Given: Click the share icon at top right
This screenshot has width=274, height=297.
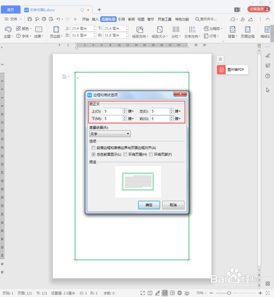Looking at the screenshot, I should point(250,19).
